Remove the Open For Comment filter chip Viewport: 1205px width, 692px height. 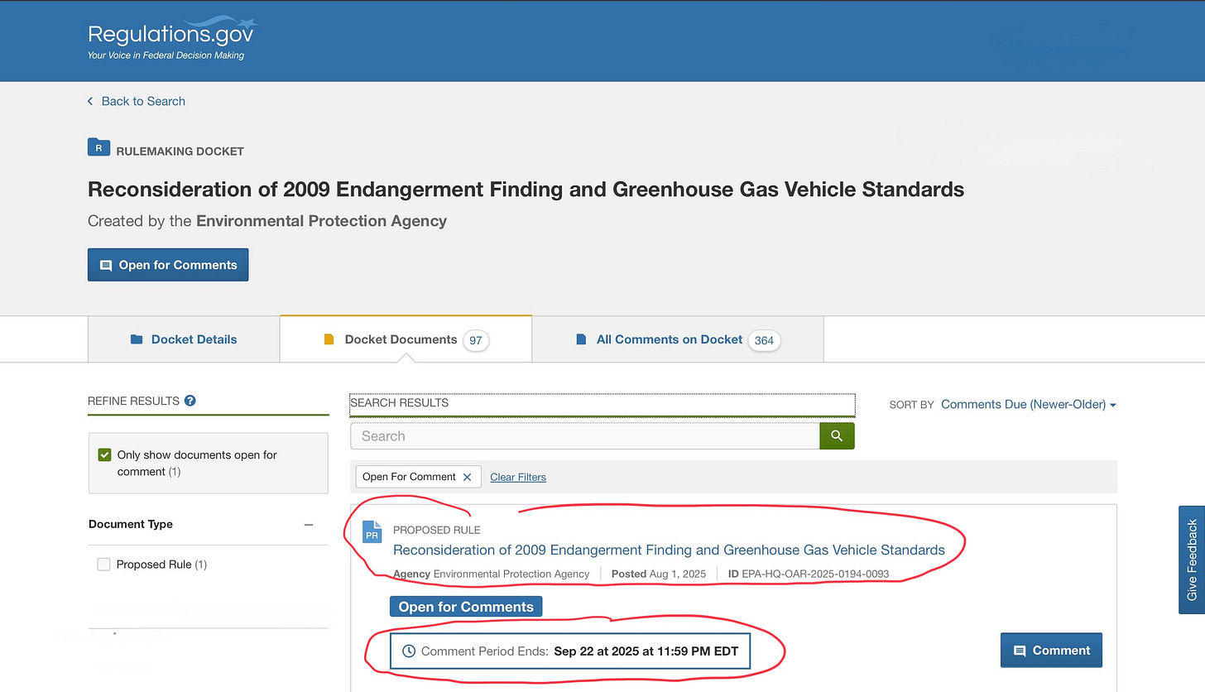(467, 477)
